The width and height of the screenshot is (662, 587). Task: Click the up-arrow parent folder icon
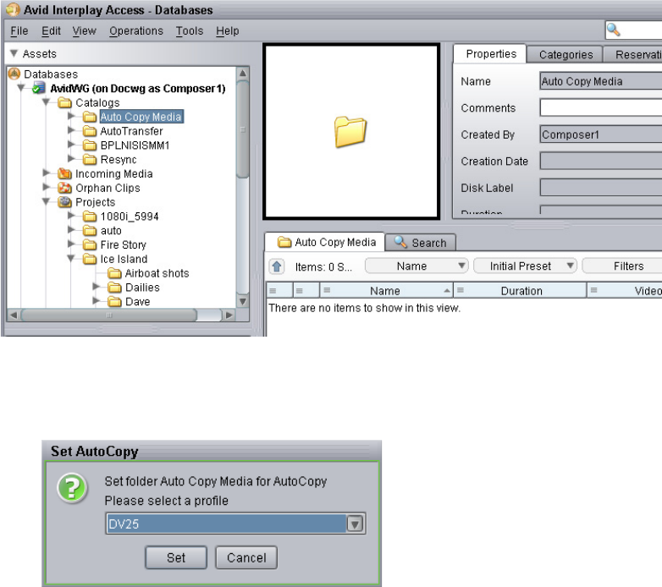pyautogui.click(x=277, y=266)
